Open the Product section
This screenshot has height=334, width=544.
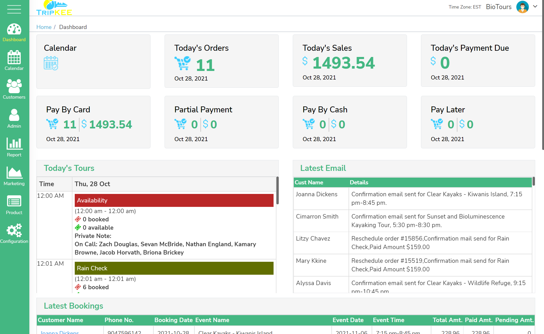(14, 205)
